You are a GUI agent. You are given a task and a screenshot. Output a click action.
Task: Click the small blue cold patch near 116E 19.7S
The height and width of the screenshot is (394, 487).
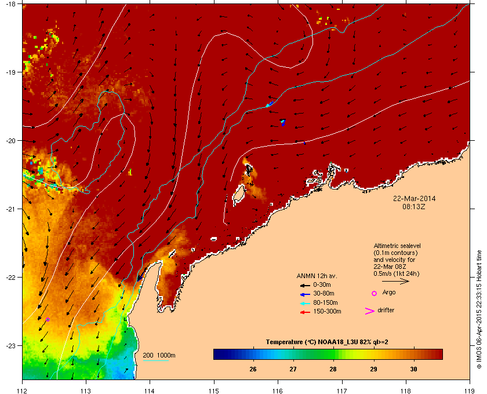tap(283, 122)
